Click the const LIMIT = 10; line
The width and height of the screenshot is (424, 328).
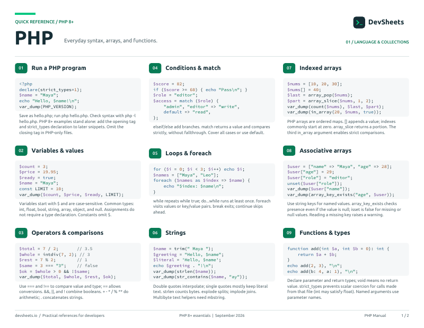tap(41, 189)
